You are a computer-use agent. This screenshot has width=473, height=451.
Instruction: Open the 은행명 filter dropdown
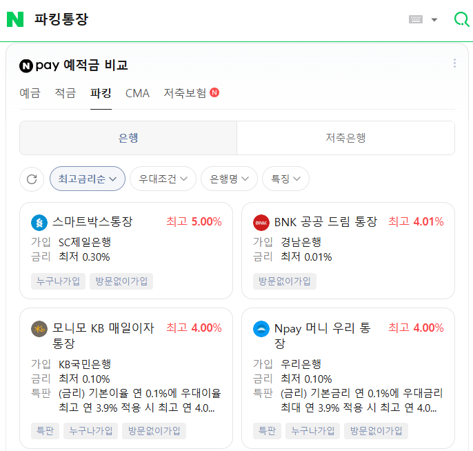[x=229, y=179]
